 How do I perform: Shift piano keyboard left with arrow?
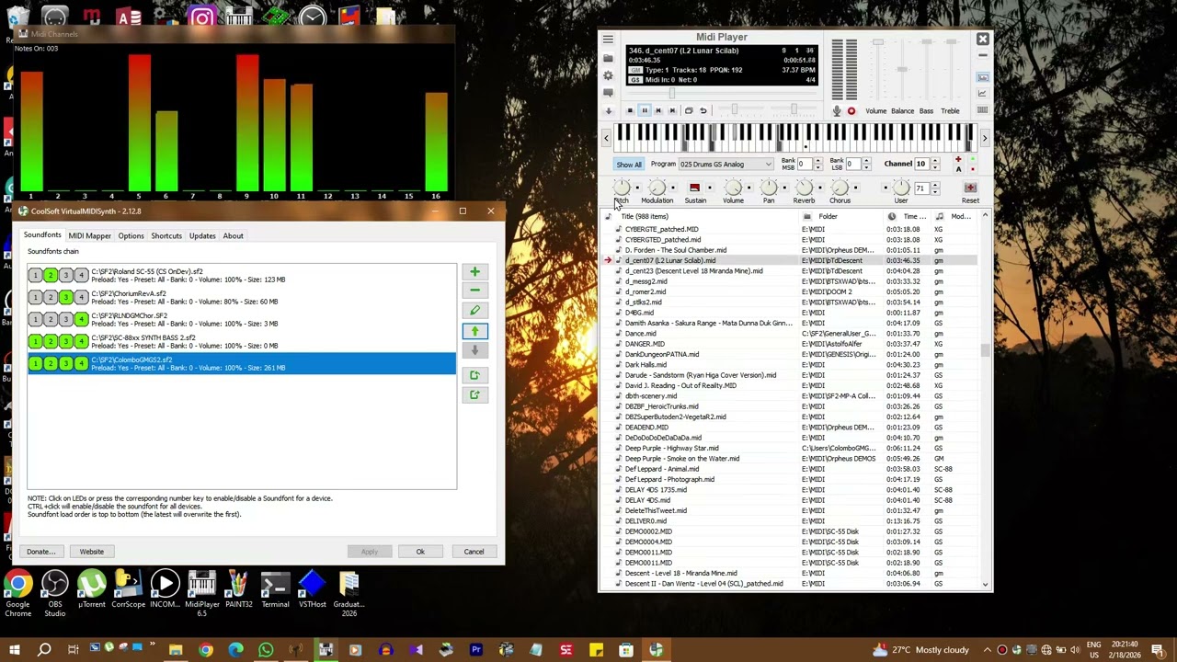click(x=606, y=138)
